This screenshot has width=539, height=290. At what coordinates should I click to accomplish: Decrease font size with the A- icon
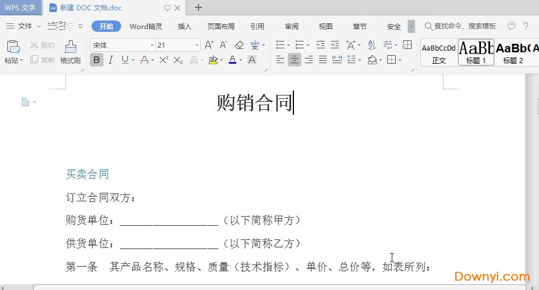[223, 45]
